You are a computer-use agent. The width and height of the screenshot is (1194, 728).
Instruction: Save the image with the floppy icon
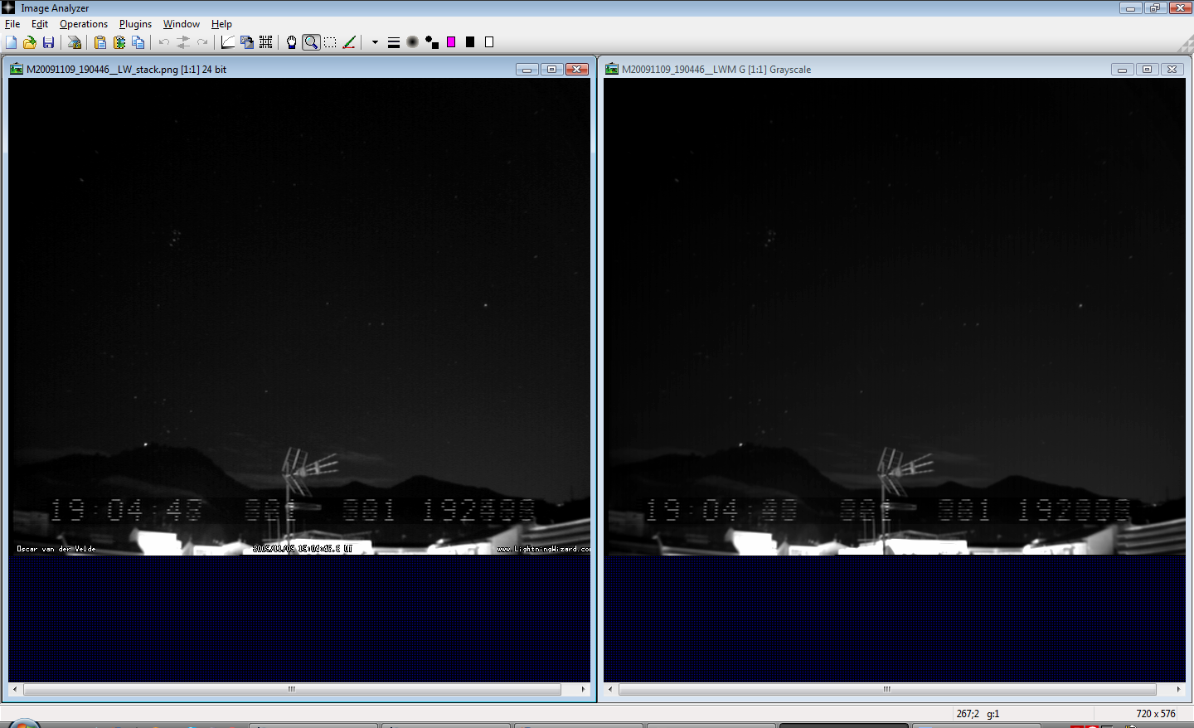click(x=48, y=42)
